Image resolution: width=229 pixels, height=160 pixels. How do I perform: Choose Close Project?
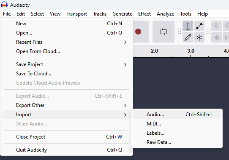coord(66,137)
